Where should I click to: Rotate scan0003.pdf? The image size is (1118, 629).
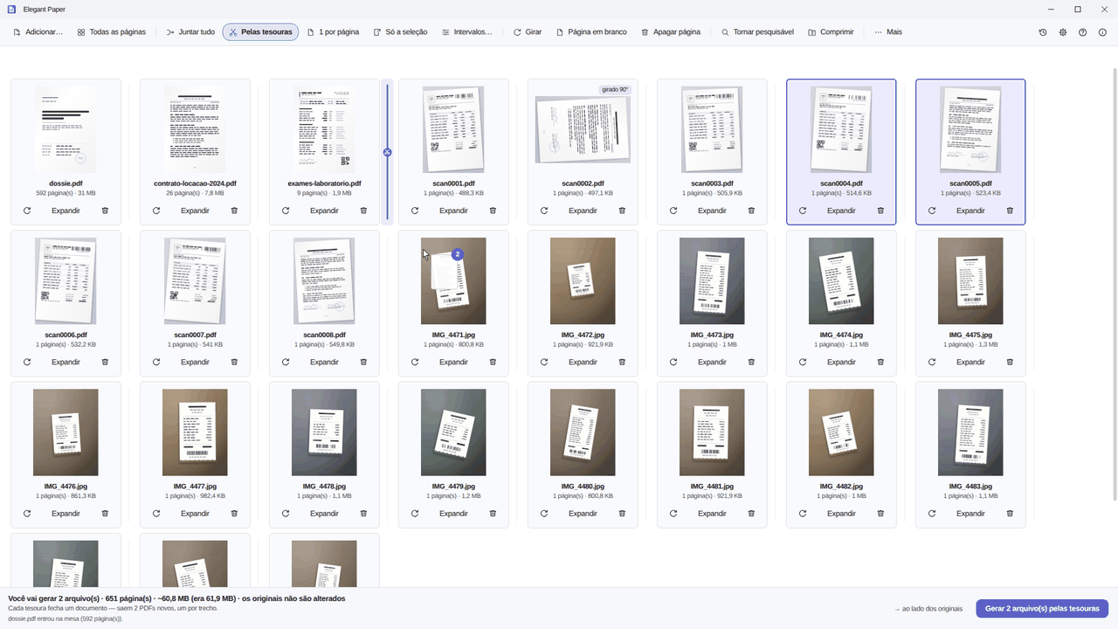pyautogui.click(x=673, y=211)
